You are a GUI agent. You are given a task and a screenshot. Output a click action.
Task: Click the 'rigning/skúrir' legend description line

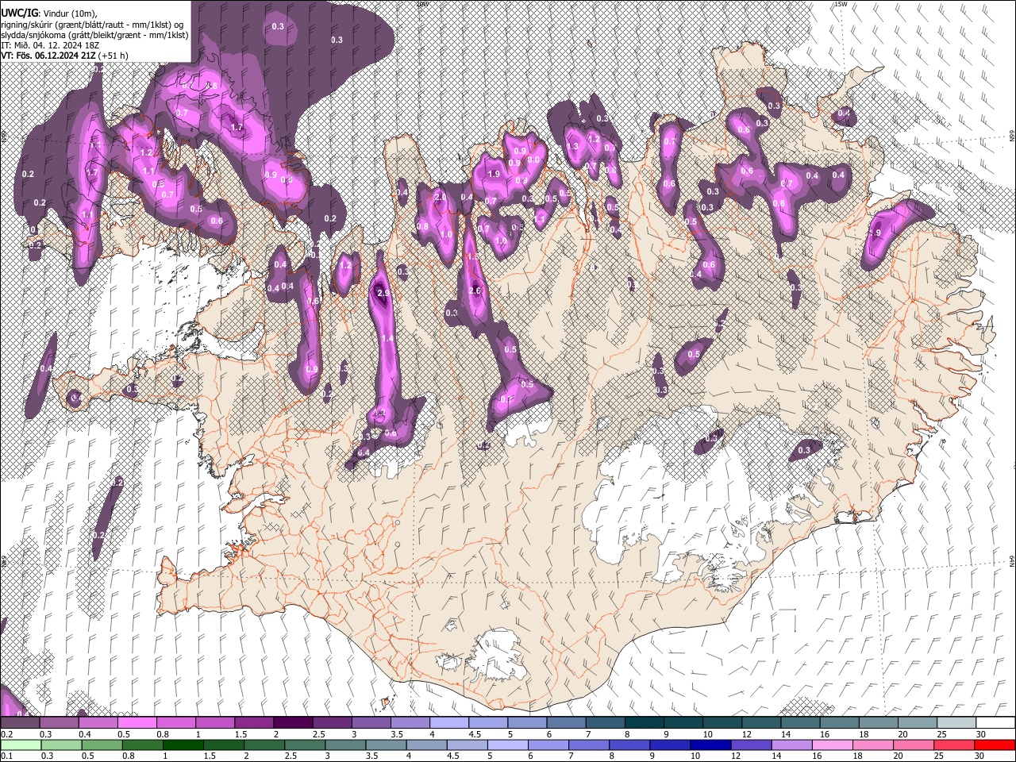[x=91, y=25]
